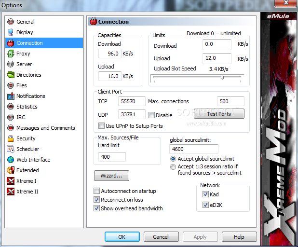The width and height of the screenshot is (298, 247).
Task: Click the Test Ports button
Action: (x=219, y=114)
